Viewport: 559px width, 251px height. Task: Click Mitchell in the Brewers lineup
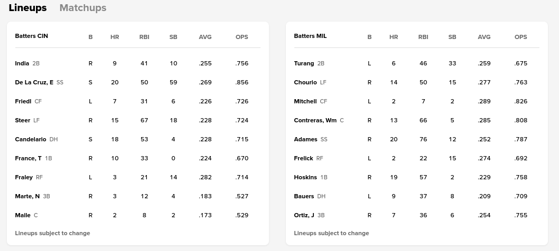tap(305, 101)
